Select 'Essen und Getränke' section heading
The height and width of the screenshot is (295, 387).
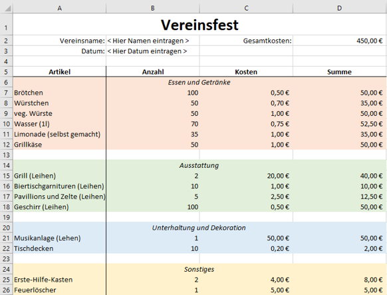point(199,83)
